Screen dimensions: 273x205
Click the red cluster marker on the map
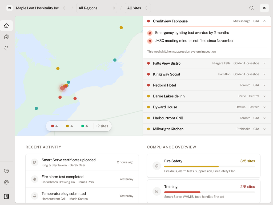63,88
